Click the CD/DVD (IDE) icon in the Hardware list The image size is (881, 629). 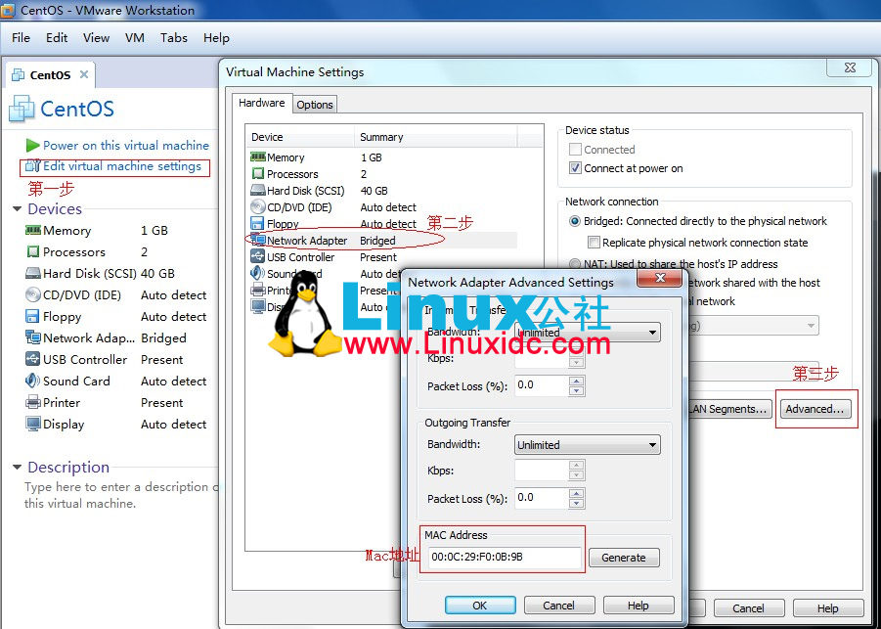[x=258, y=206]
